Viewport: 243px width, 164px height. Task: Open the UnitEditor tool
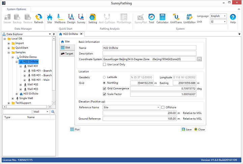pos(189,19)
